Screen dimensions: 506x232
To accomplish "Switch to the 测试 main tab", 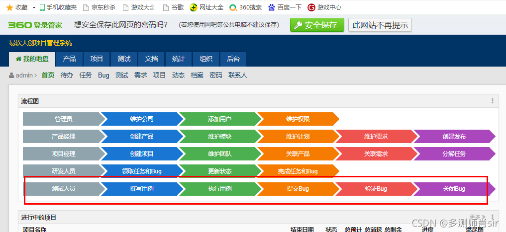I will point(124,59).
